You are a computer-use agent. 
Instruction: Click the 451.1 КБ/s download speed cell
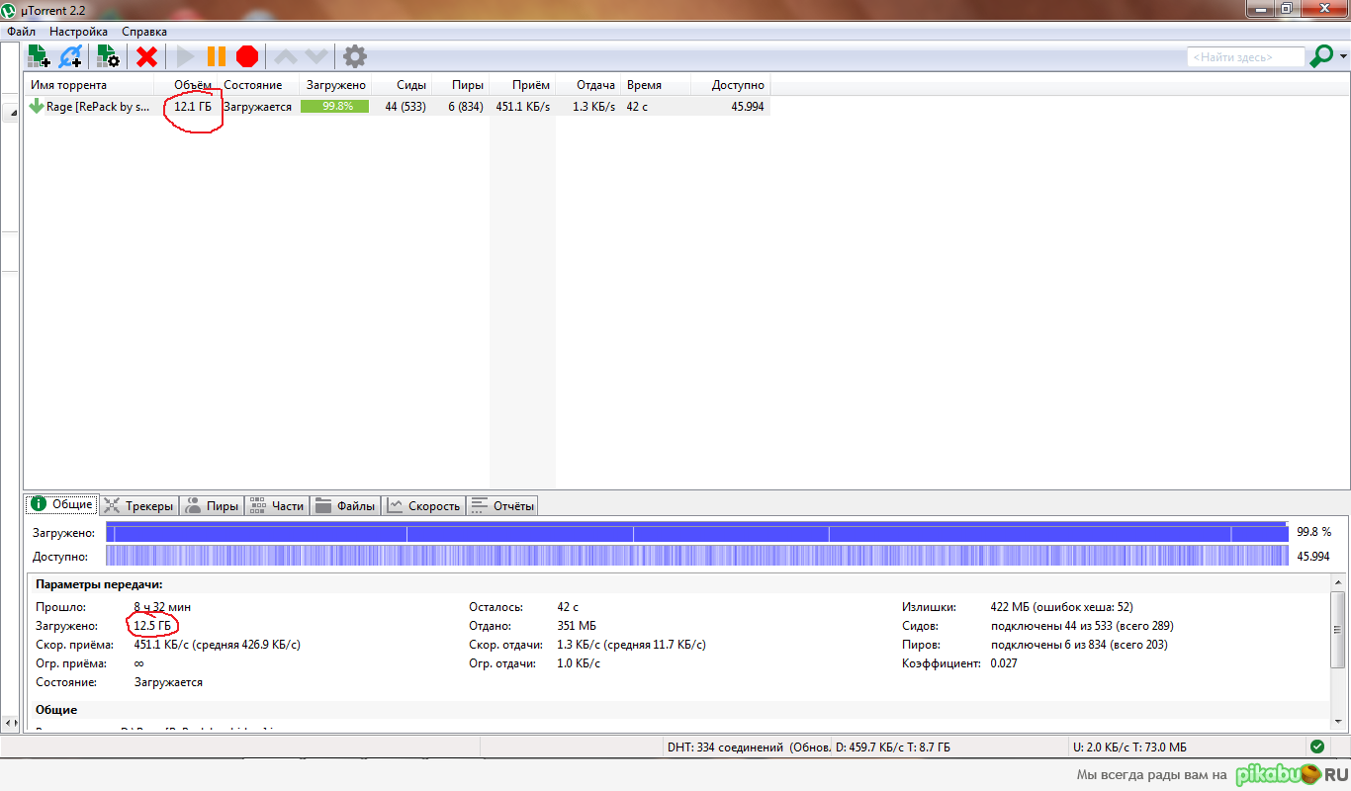coord(522,106)
